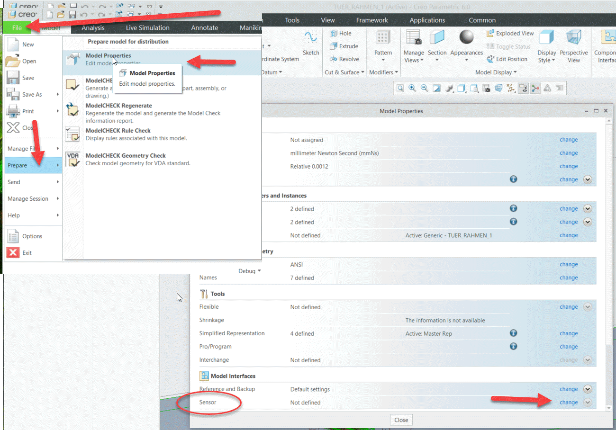Click the Close button in Model Properties
Viewport: 616px width, 430px height.
coord(401,420)
